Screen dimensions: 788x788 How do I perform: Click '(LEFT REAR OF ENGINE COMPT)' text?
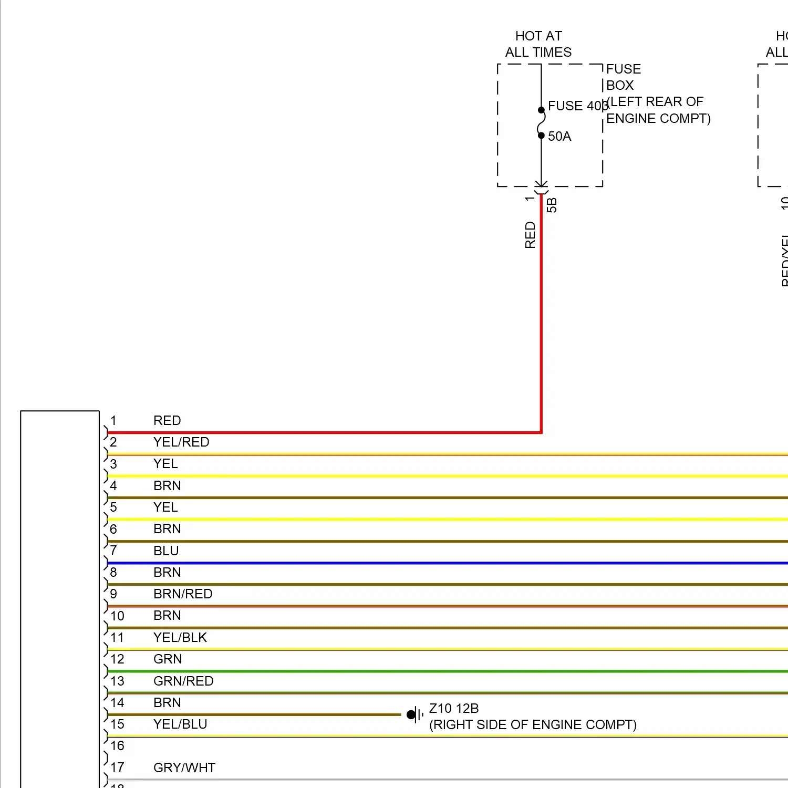[x=658, y=110]
